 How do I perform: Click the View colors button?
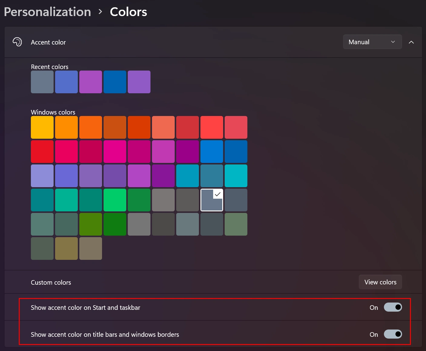380,282
